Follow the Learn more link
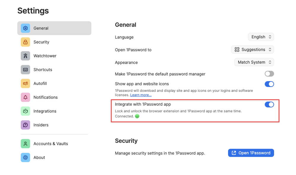The height and width of the screenshot is (175, 296). [x=141, y=95]
